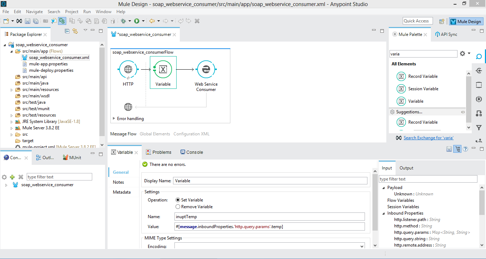Collapse the Inbound Properties tree node

click(x=383, y=213)
